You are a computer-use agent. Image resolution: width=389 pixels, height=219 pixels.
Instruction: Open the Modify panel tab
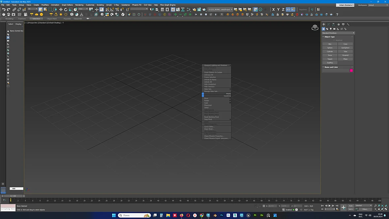(329, 24)
